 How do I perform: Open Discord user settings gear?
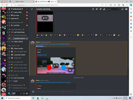click(27, 93)
